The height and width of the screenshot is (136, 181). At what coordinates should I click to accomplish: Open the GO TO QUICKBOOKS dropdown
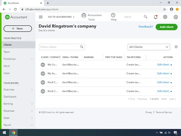(x=61, y=17)
